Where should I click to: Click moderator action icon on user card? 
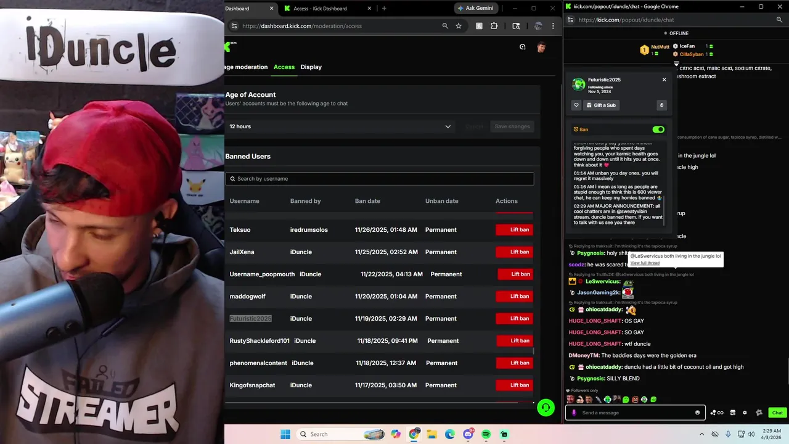coord(662,105)
